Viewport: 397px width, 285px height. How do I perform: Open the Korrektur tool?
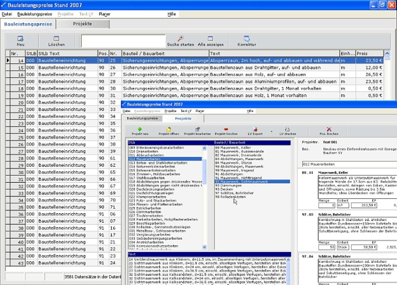click(x=247, y=38)
